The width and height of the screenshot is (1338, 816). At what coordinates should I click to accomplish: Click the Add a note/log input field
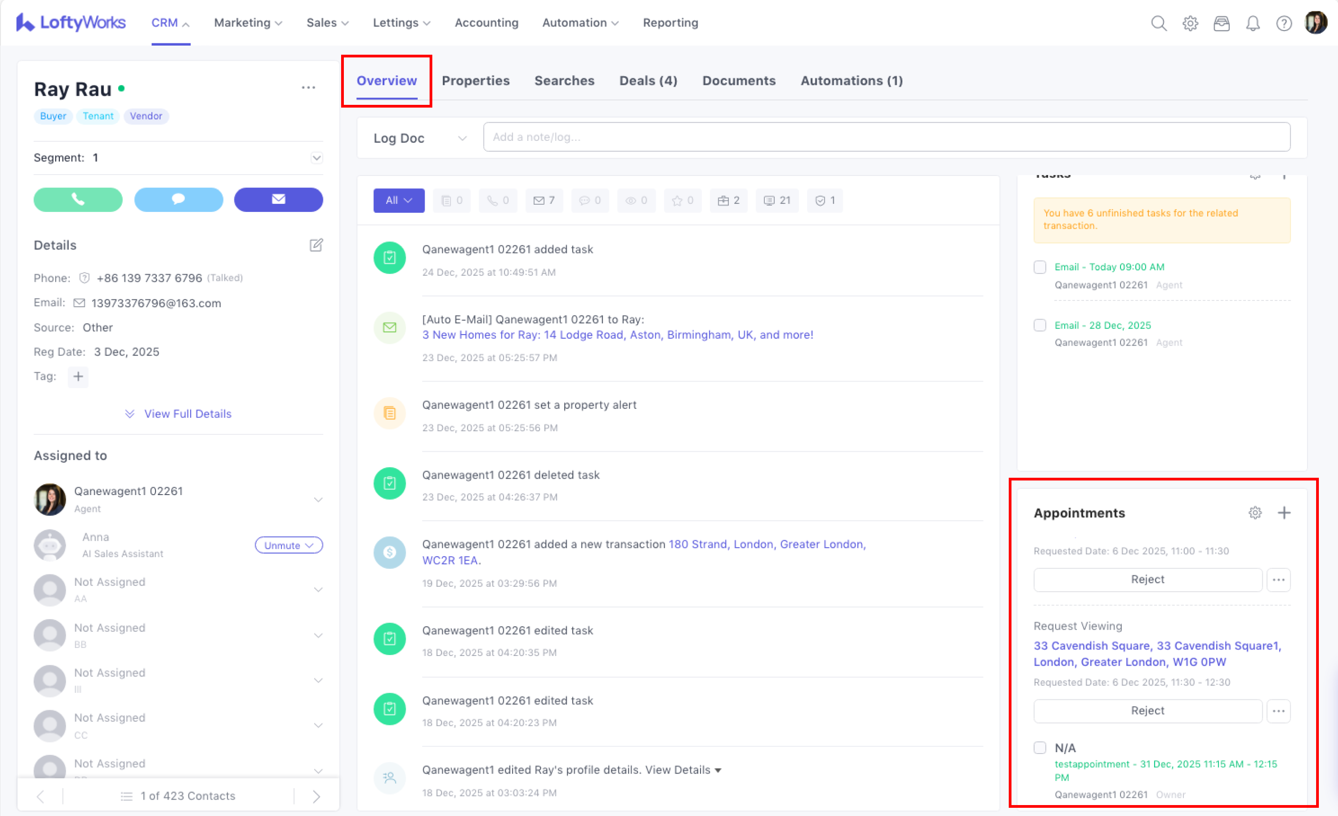(886, 137)
